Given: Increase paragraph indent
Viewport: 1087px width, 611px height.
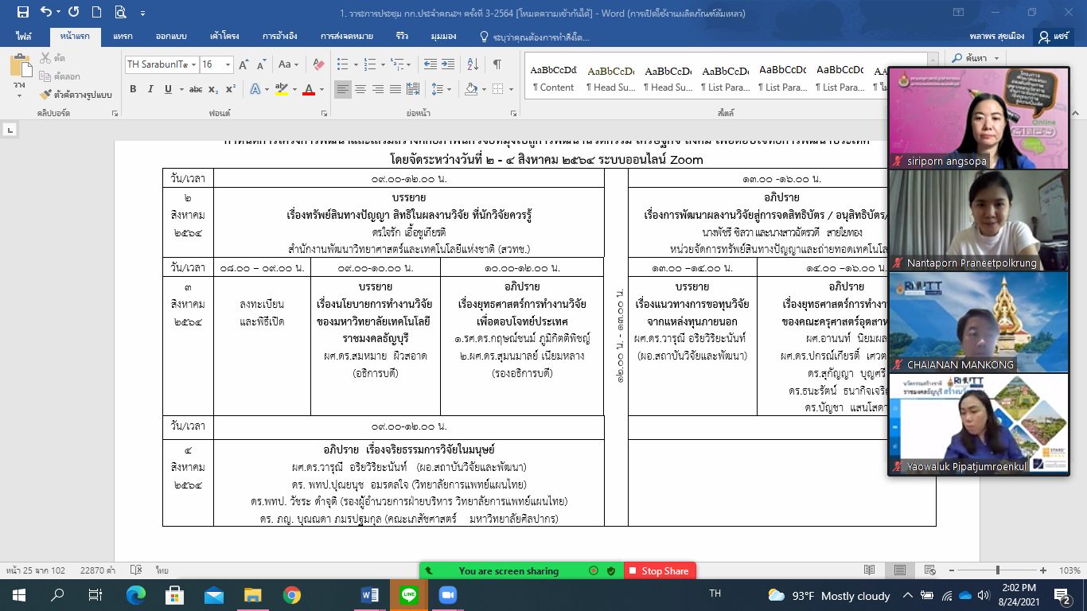Looking at the screenshot, I should (450, 64).
